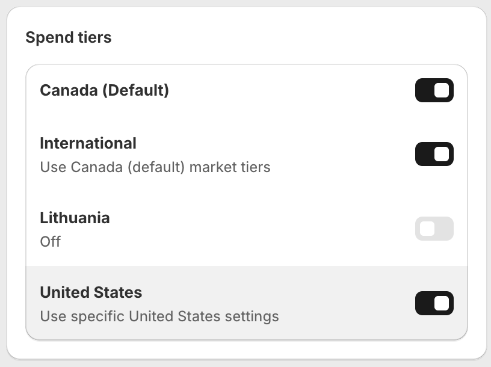The image size is (491, 367).
Task: Click the white knob on International toggle
Action: click(442, 155)
